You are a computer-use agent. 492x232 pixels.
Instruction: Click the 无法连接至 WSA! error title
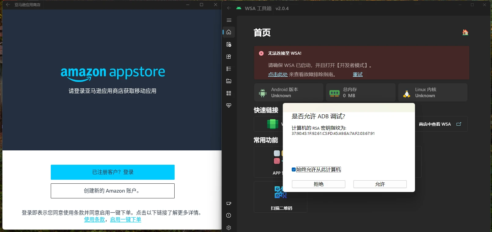pyautogui.click(x=285, y=53)
